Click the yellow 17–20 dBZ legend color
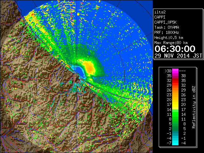Screen dimensions: 204x153 click(175, 105)
